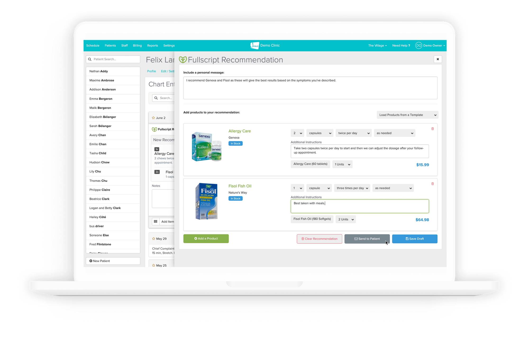
Task: Click the Fisol Fish Oil product image
Action: (207, 201)
